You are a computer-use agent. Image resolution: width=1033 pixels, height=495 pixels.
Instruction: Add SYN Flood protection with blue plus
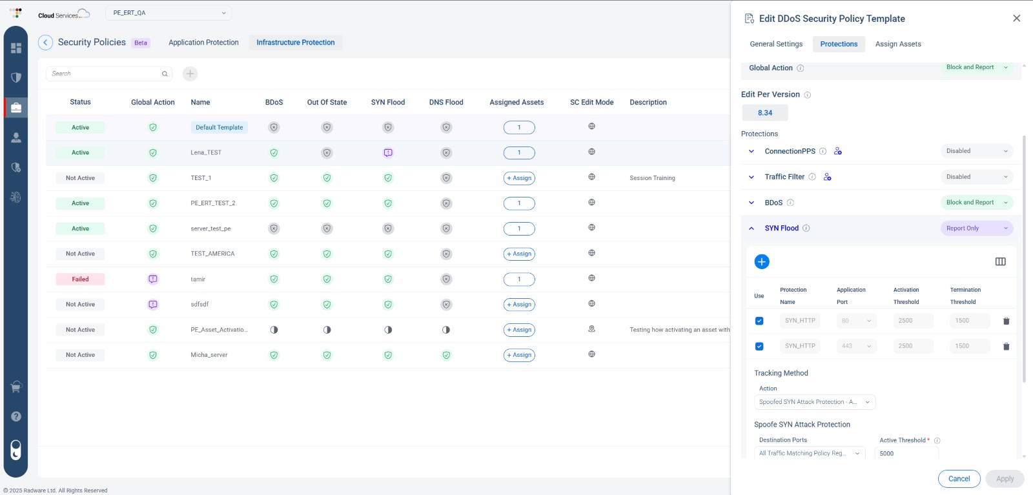762,261
